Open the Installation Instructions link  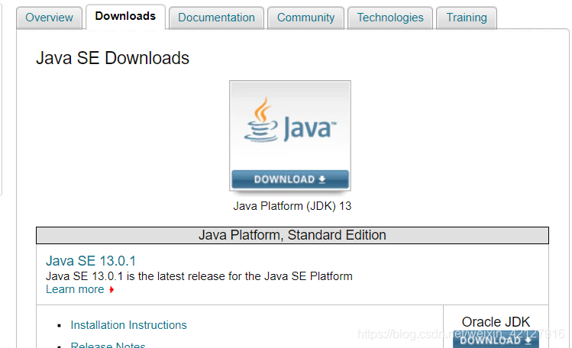128,325
